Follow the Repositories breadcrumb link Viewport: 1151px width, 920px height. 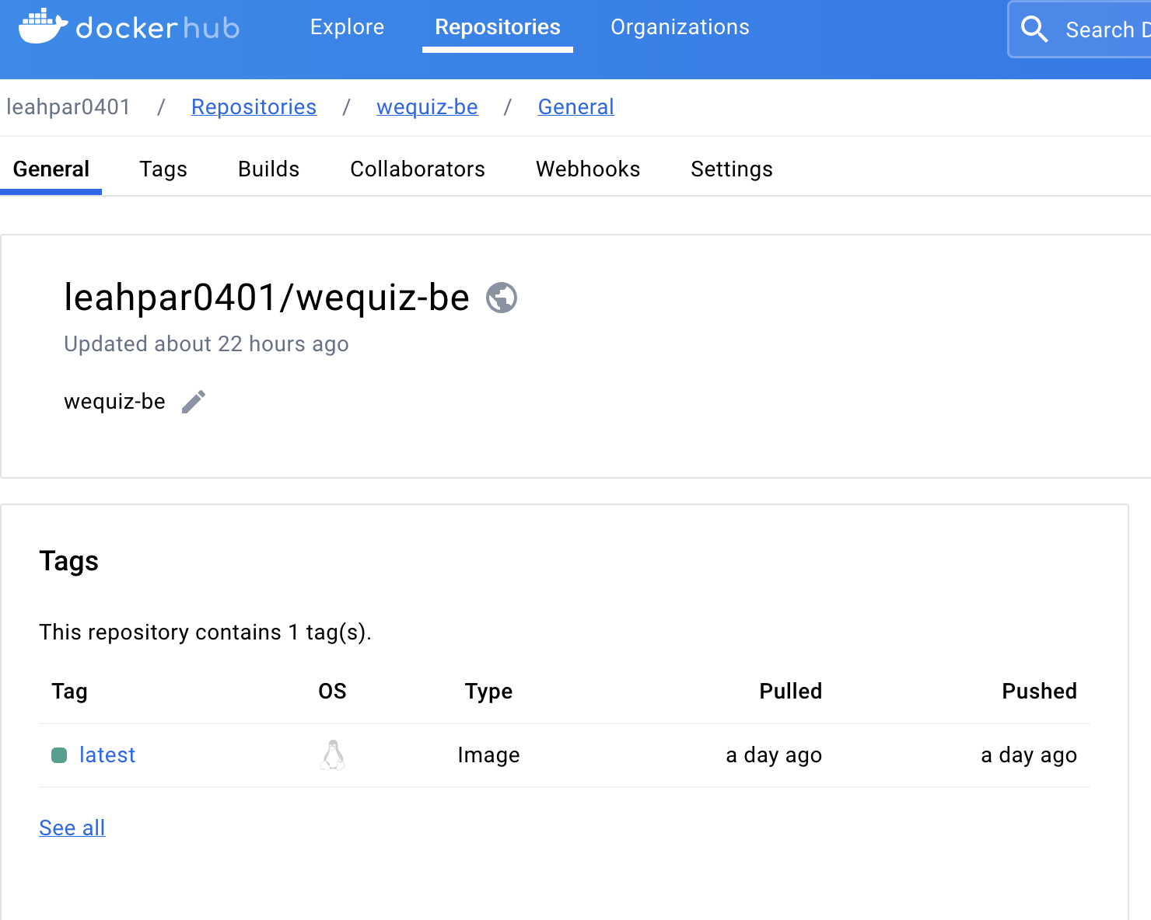pos(254,107)
